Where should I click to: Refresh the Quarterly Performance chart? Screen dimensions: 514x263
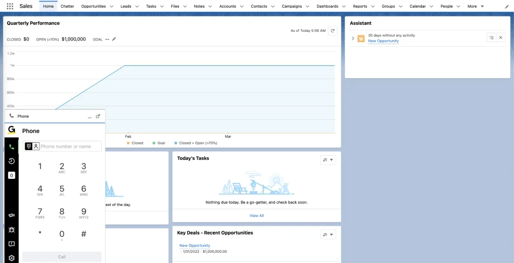(x=333, y=30)
